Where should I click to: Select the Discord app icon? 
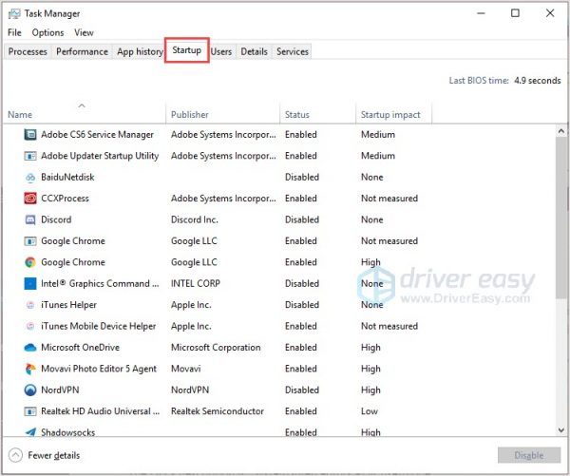[x=30, y=219]
